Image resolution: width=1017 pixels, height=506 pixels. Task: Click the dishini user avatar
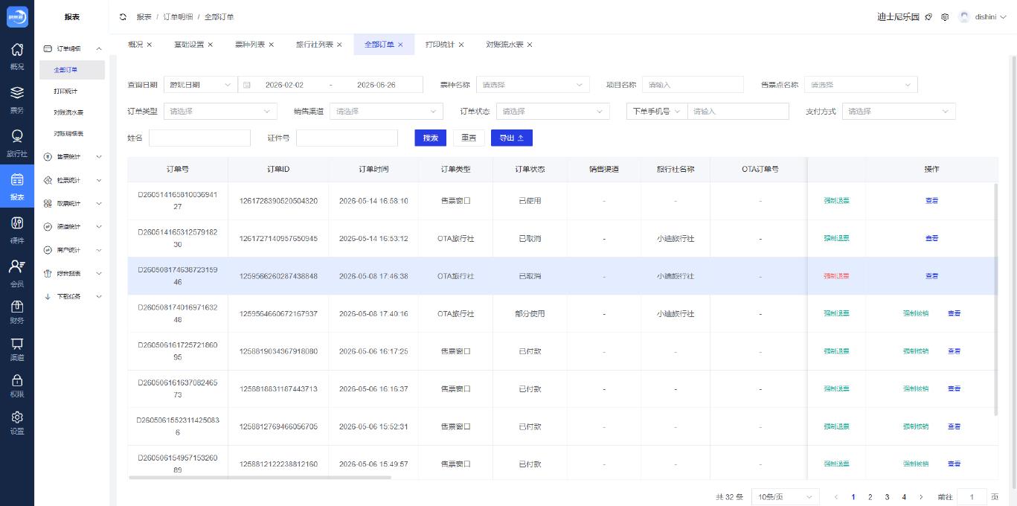pyautogui.click(x=965, y=16)
